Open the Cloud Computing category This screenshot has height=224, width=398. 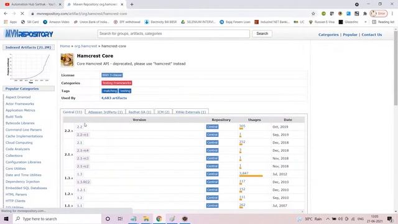pos(19,142)
